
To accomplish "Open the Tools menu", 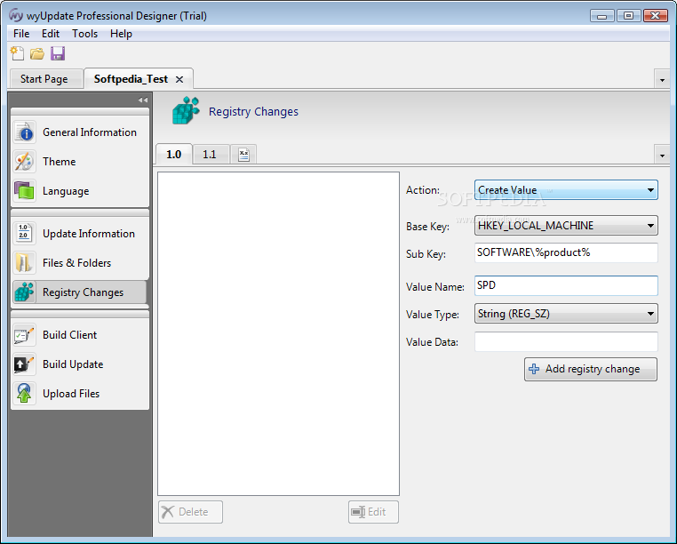I will click(84, 34).
